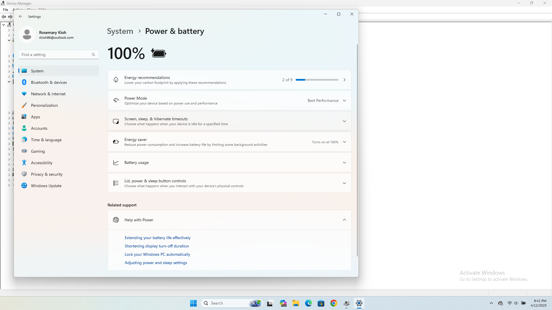Click System in the breadcrumb
Viewport: 552px width, 310px height.
[120, 31]
